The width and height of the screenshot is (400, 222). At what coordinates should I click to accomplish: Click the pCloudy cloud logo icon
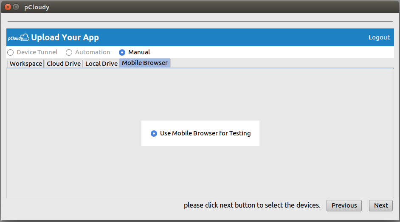18,37
